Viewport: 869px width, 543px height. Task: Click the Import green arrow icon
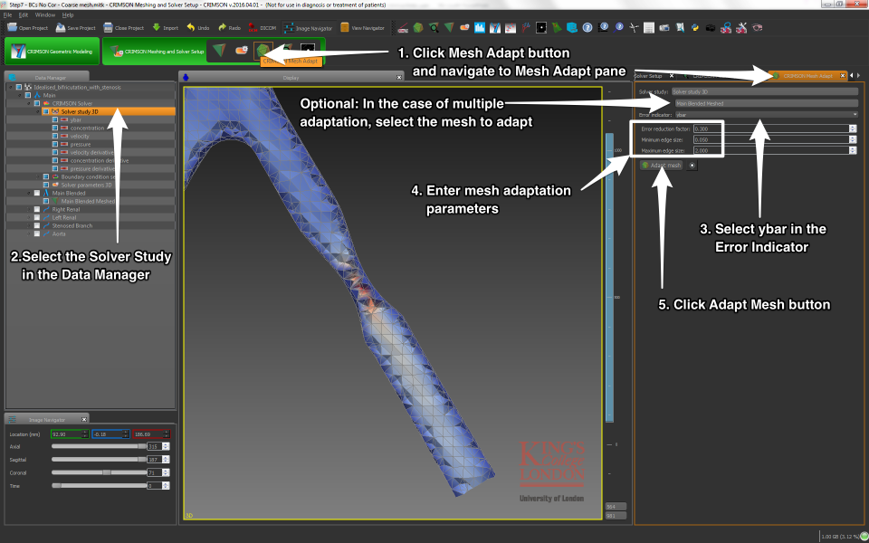[x=157, y=28]
